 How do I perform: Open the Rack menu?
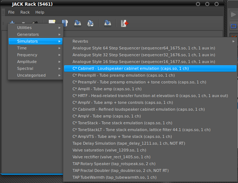[x=25, y=12]
